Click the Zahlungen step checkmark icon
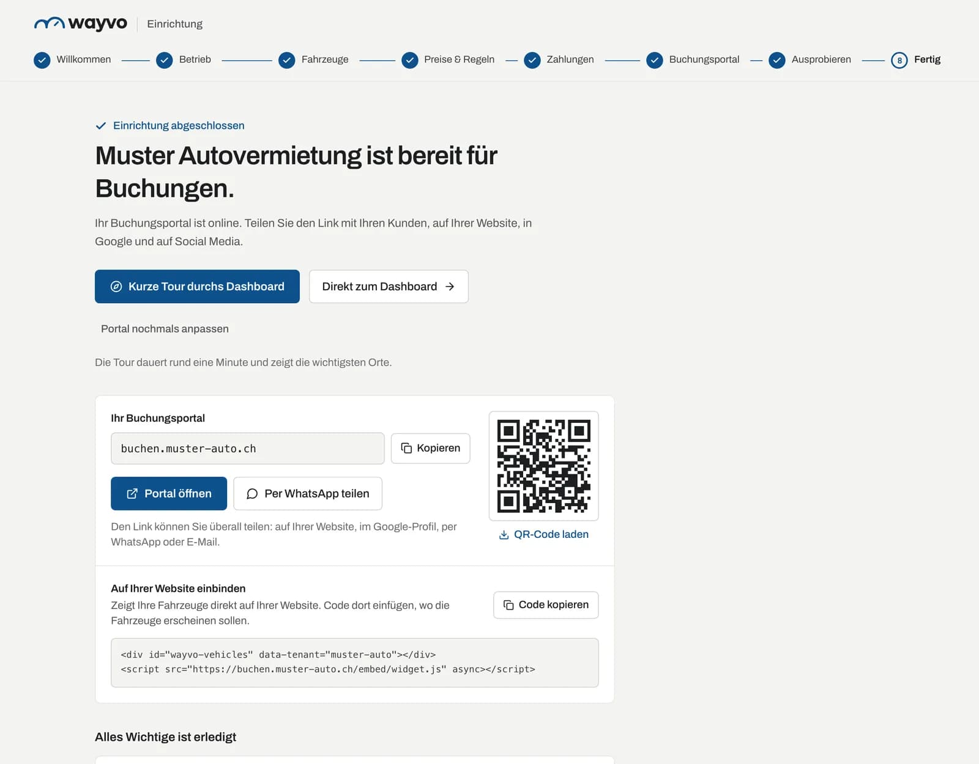 coord(532,60)
